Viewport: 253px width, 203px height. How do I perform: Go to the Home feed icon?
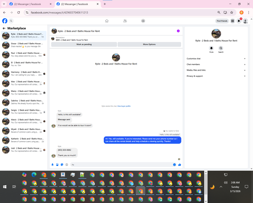107,21
